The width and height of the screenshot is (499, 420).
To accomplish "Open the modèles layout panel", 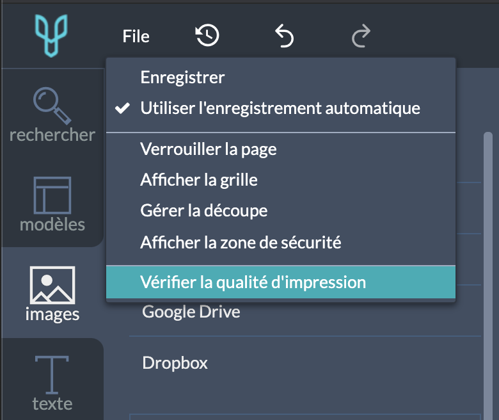I will [x=52, y=204].
